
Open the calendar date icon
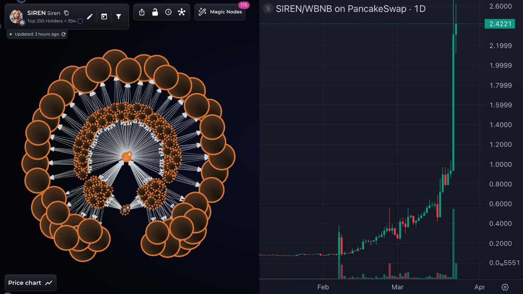(104, 17)
